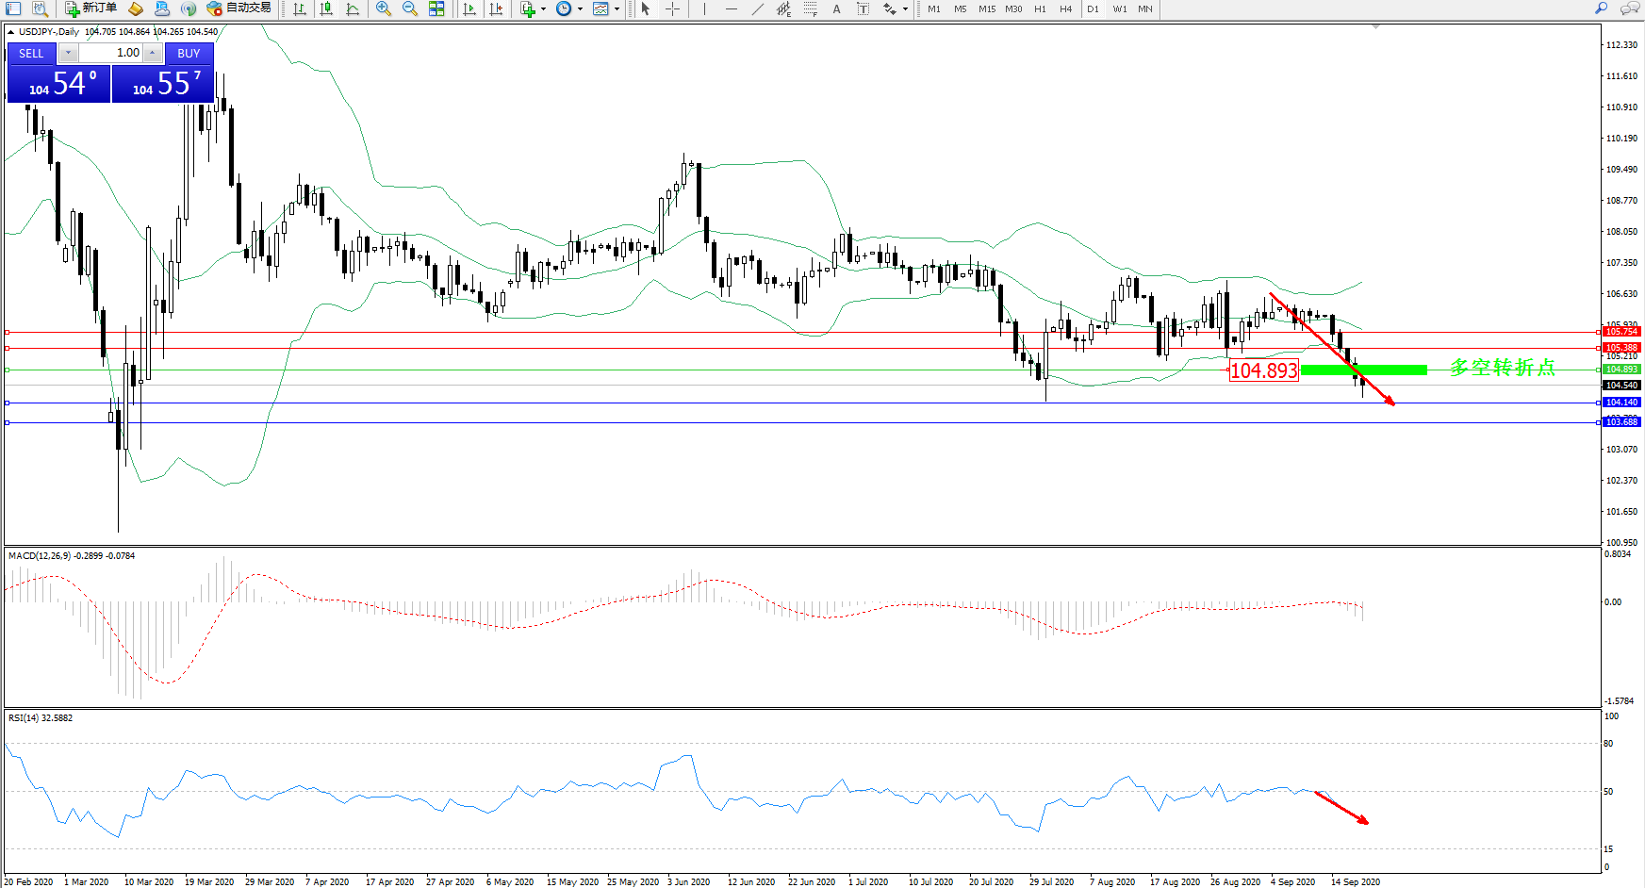Open the indicators list dropdown arrow
Viewport: 1645px width, 888px height.
(x=543, y=9)
